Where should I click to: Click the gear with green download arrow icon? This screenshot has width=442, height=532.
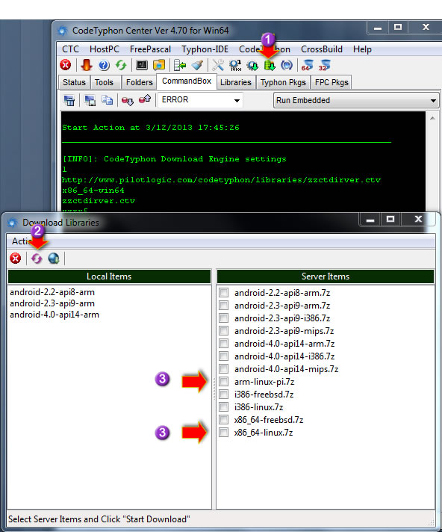pos(252,66)
